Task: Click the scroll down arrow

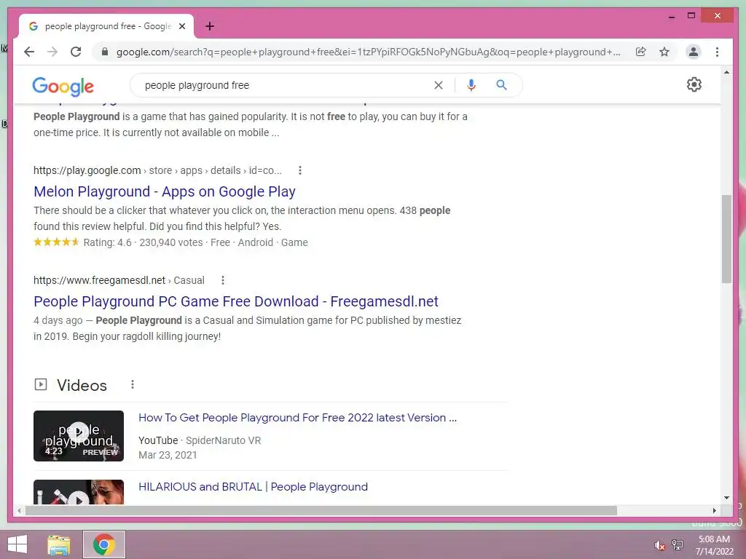Action: click(726, 498)
